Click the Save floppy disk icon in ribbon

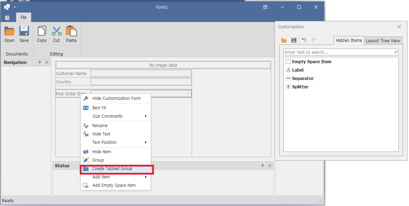click(24, 31)
